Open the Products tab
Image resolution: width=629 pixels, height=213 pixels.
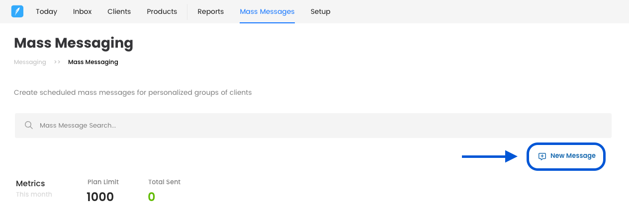(x=162, y=11)
